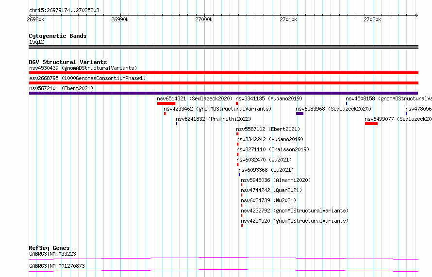432x277 pixels.
Task: Click the red bar under esv2668795
Action: click(x=223, y=83)
